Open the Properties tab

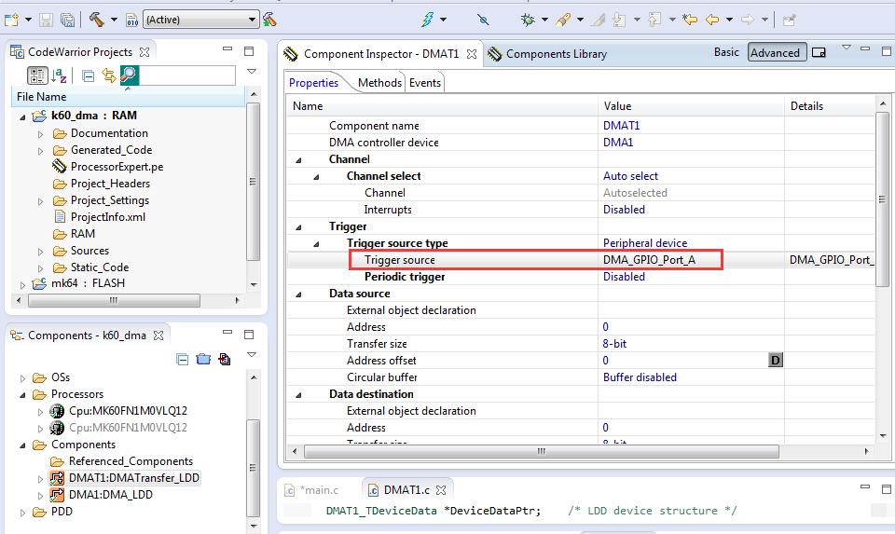pos(313,83)
